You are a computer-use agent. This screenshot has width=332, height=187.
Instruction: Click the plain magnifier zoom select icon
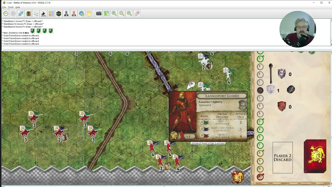coord(122,14)
